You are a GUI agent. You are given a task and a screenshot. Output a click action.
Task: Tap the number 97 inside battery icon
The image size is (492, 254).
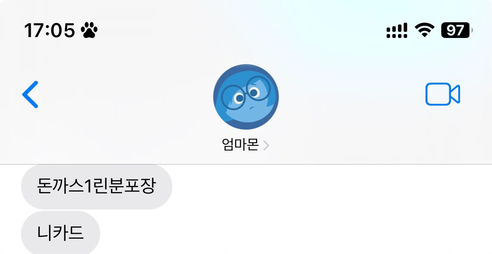point(455,31)
